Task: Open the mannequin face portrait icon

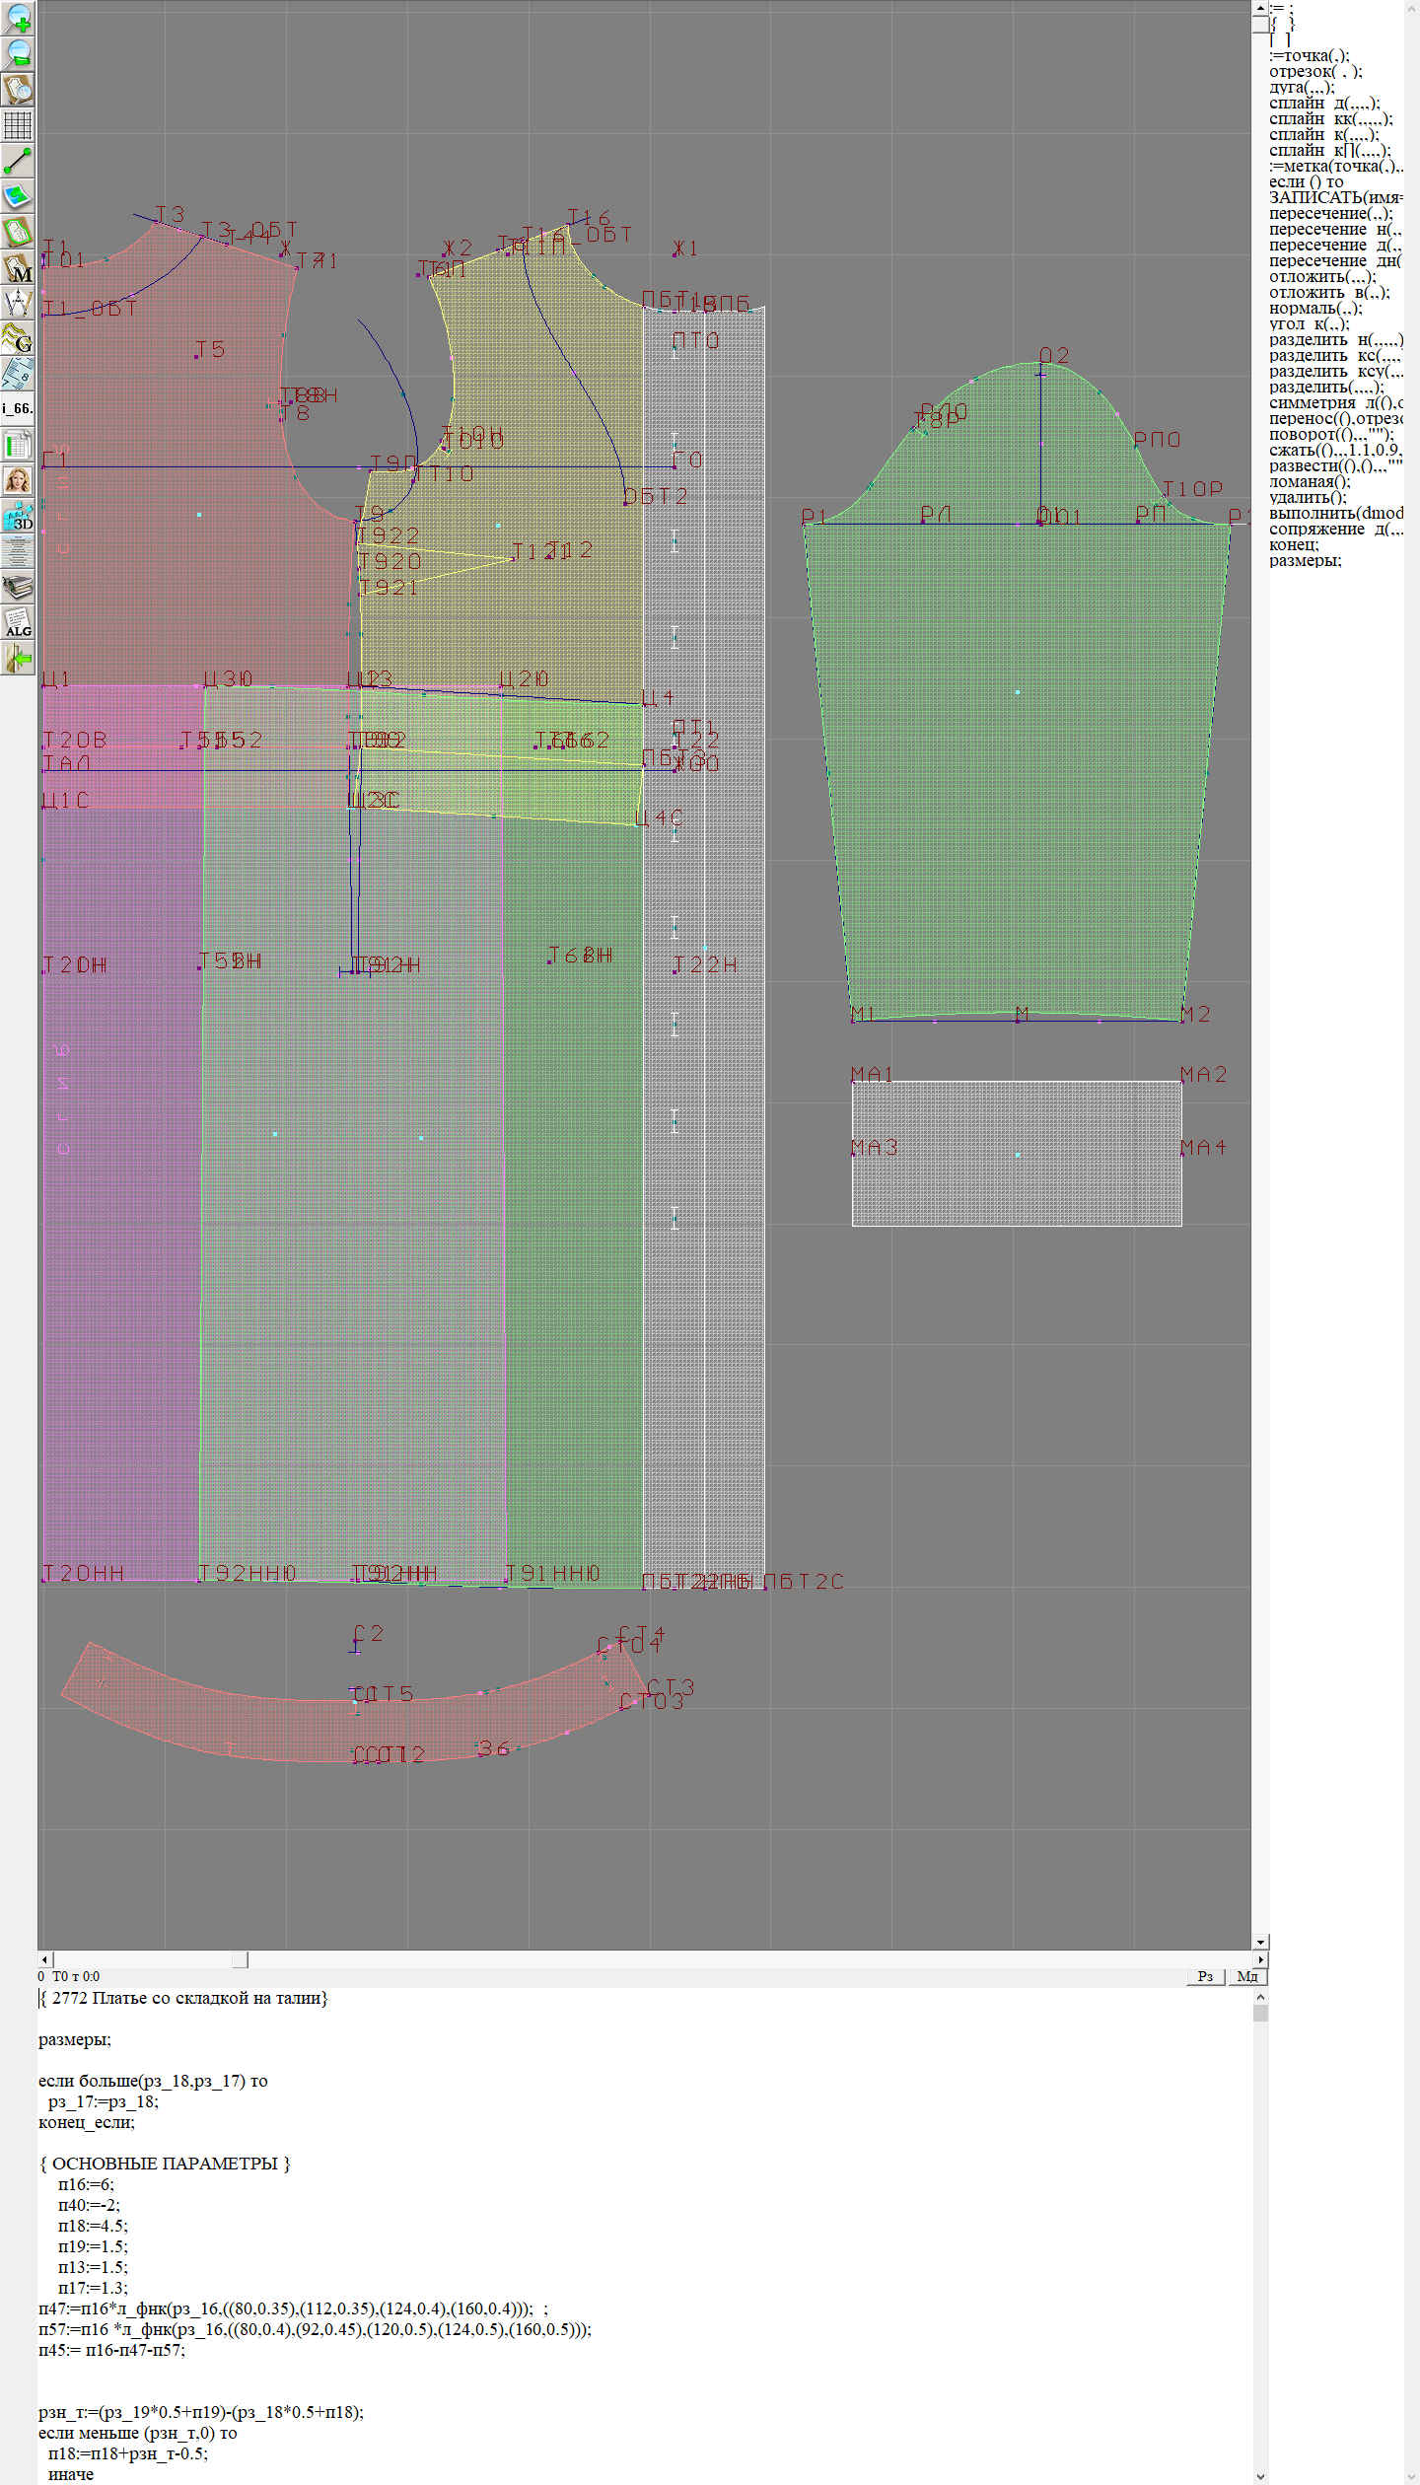Action: pyautogui.click(x=18, y=480)
